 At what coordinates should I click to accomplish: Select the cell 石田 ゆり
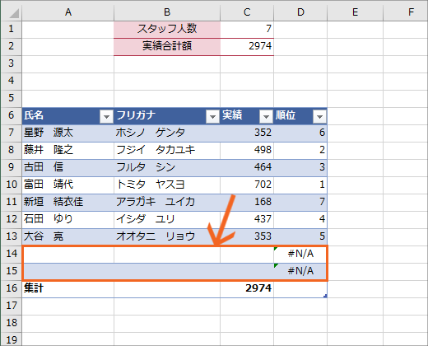[68, 219]
